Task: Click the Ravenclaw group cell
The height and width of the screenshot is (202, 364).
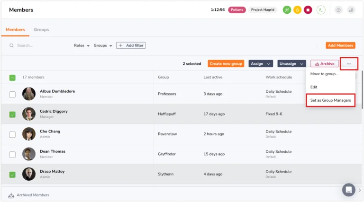Action: [167, 134]
